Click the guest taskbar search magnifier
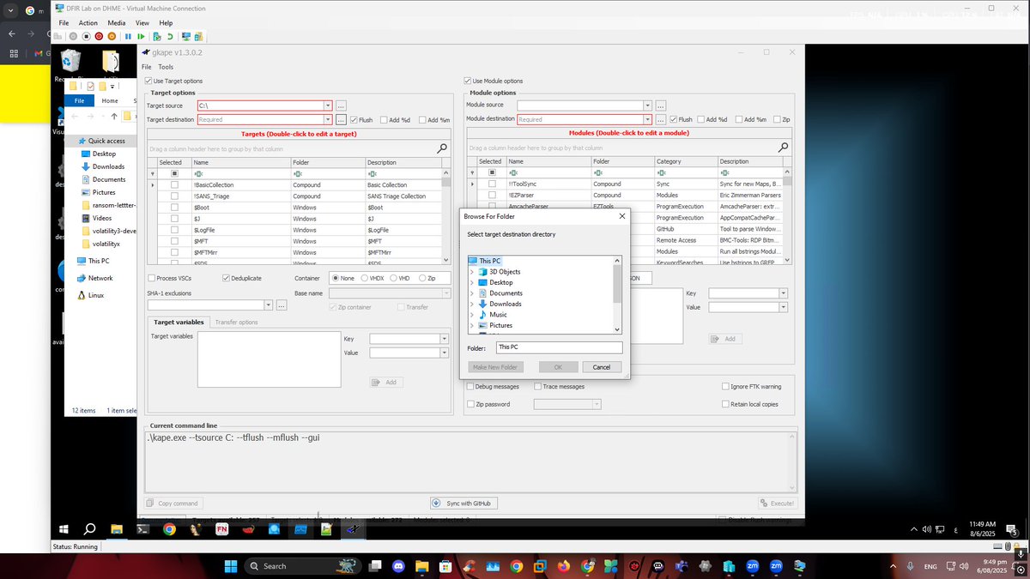This screenshot has height=579, width=1030. (x=89, y=529)
